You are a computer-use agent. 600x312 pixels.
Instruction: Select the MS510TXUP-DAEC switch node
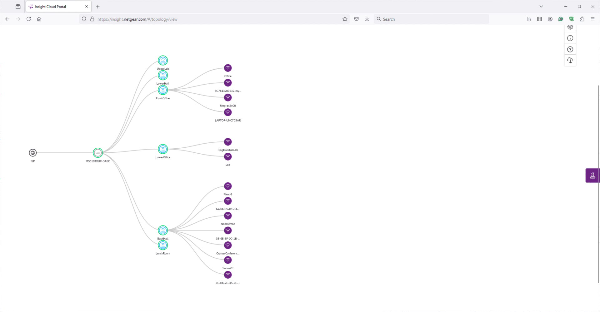[x=98, y=153]
